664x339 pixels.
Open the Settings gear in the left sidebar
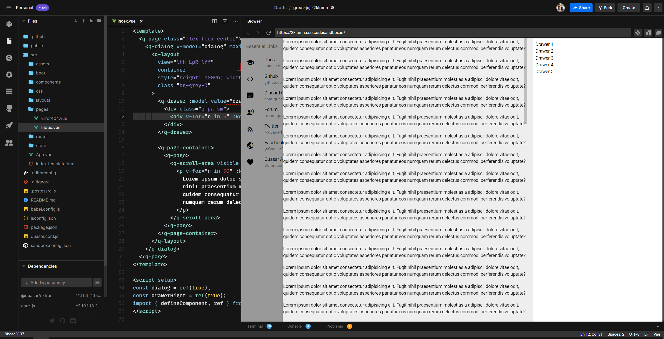click(x=9, y=75)
